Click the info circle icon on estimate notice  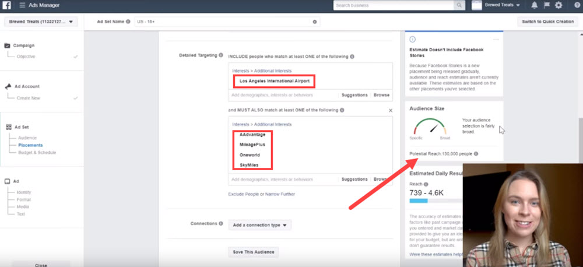pos(412,40)
